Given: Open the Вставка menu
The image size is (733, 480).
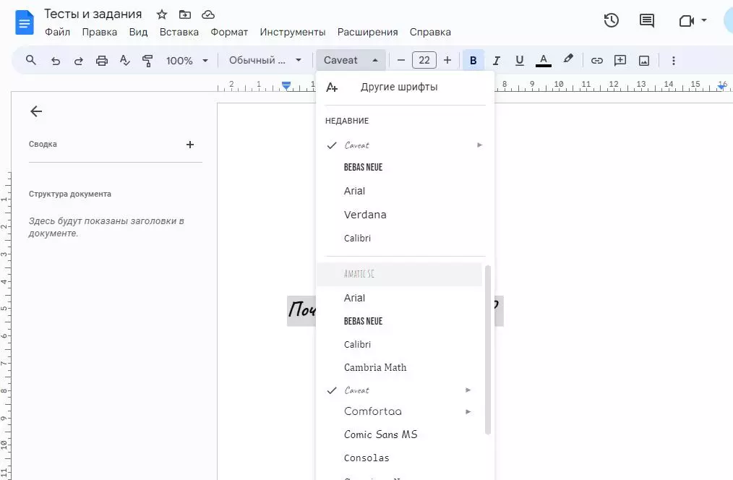Looking at the screenshot, I should pyautogui.click(x=179, y=32).
